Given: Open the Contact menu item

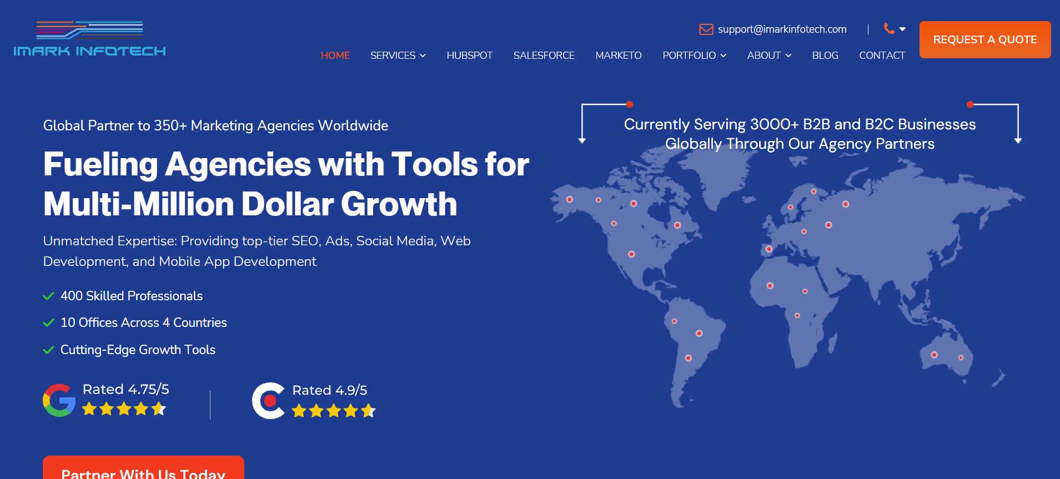Looking at the screenshot, I should pos(882,56).
